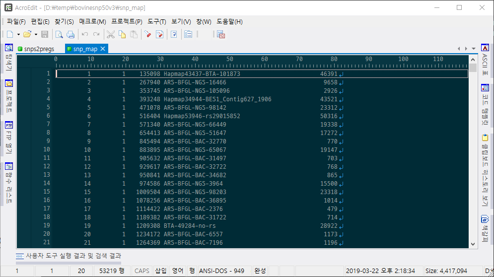Click the printer icon
The width and height of the screenshot is (494, 277).
pos(71,34)
